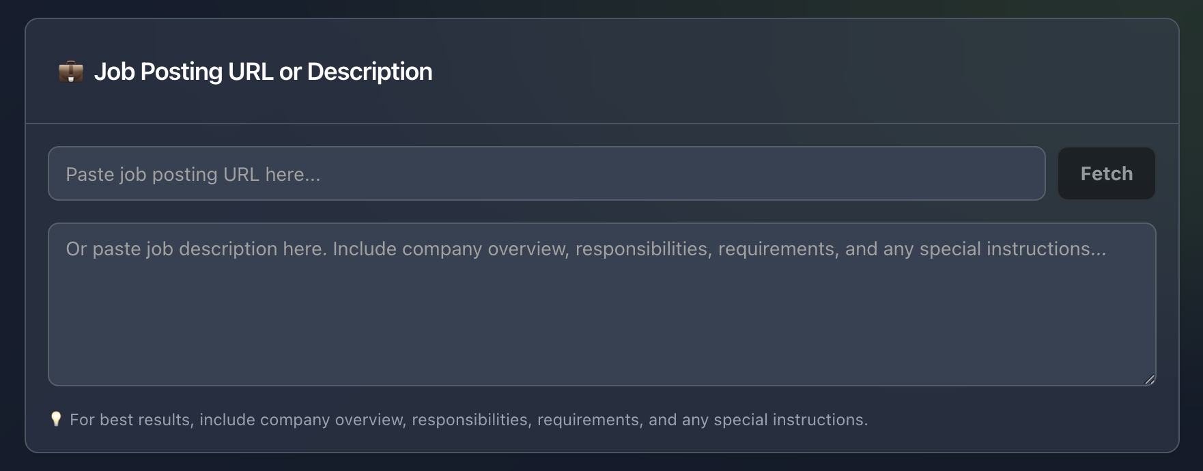Select the 'Or paste job description here' box
The image size is (1203, 471).
click(x=601, y=304)
